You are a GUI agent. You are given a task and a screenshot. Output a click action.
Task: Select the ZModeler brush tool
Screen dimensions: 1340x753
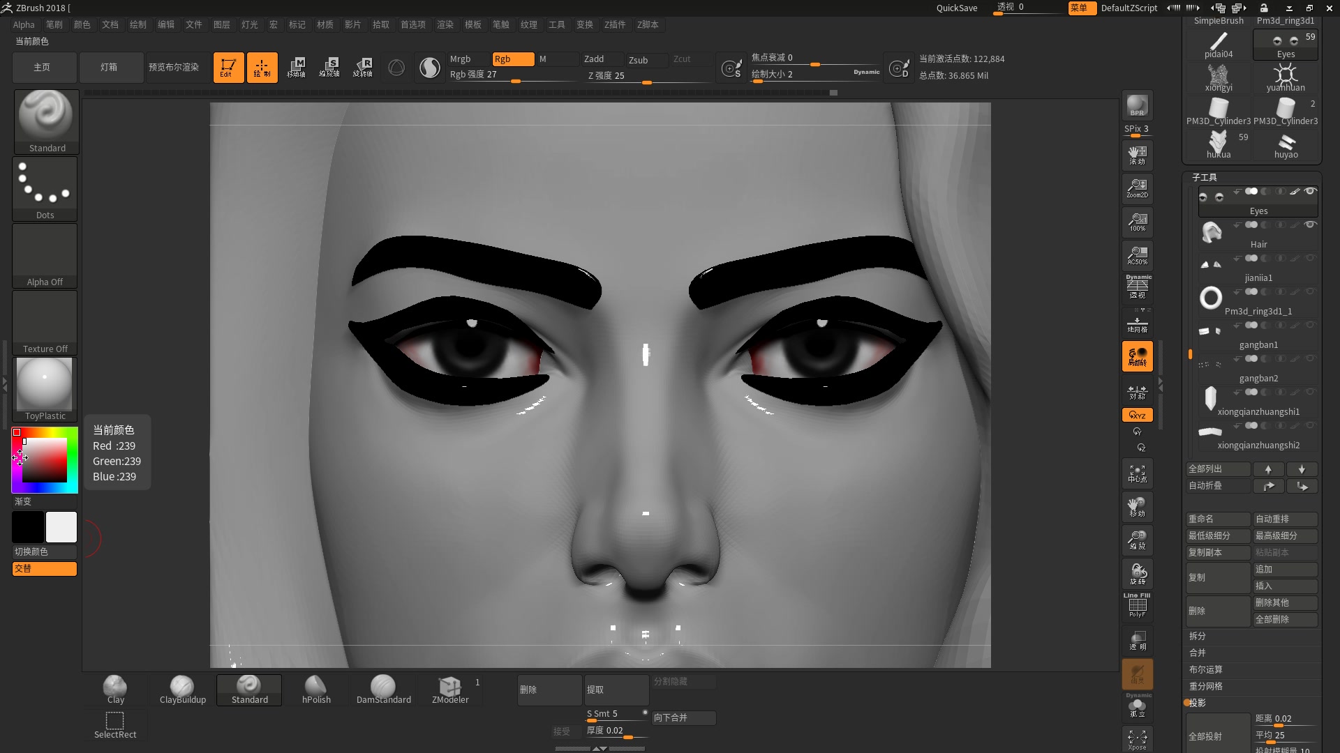[x=450, y=689]
